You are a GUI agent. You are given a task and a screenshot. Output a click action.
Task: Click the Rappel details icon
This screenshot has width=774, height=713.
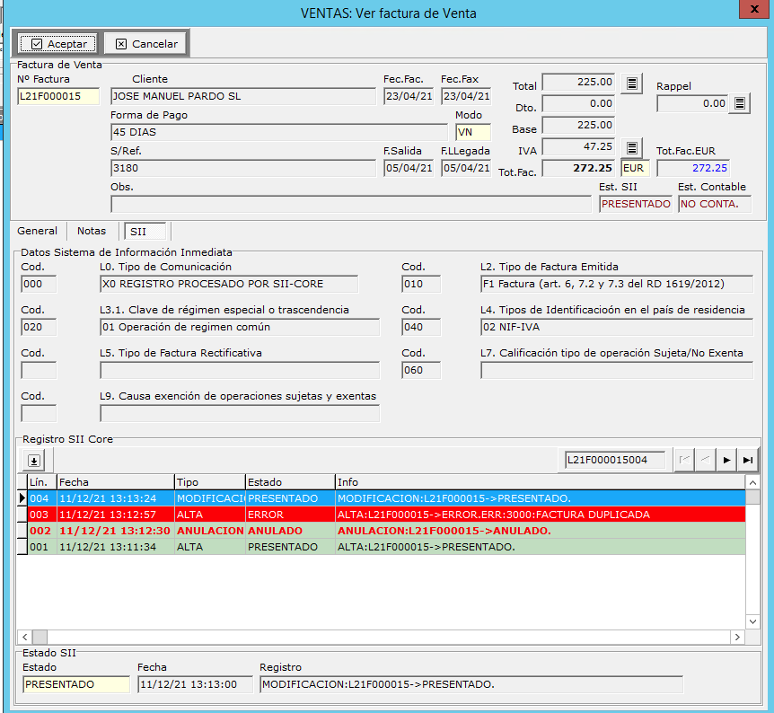pos(740,104)
